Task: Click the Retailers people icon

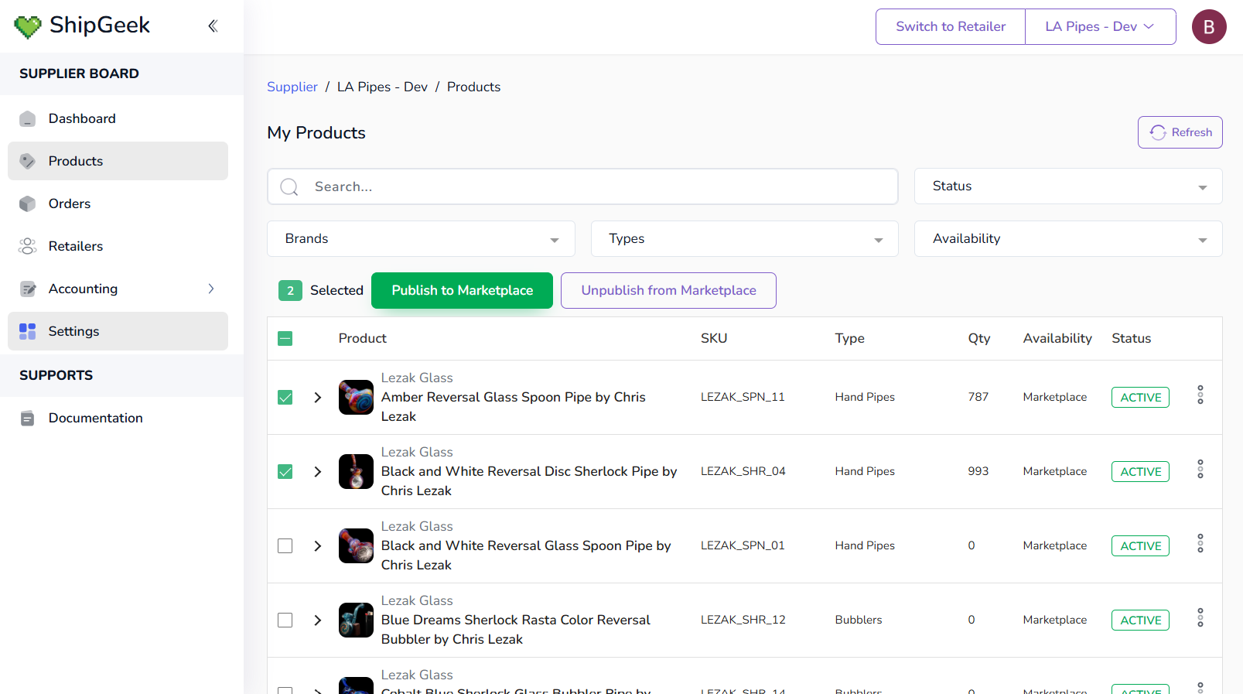Action: [28, 246]
